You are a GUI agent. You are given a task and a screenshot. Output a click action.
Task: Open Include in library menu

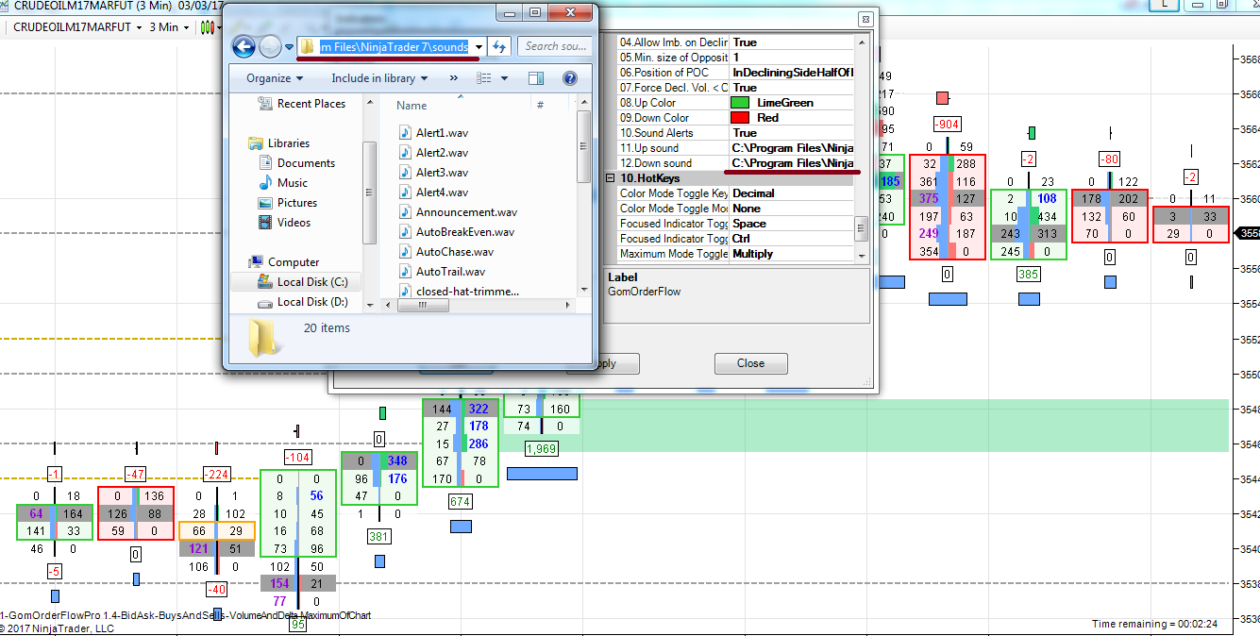pos(379,78)
